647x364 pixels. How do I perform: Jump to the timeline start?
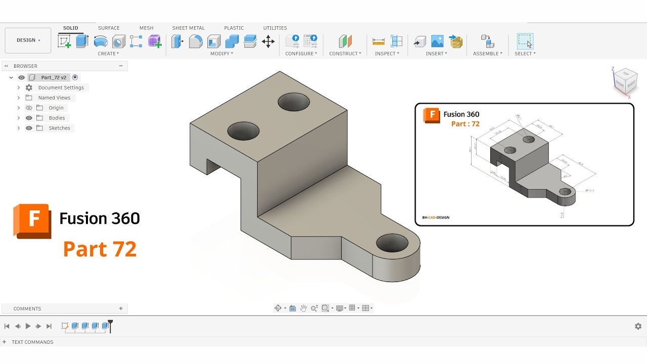(7, 326)
